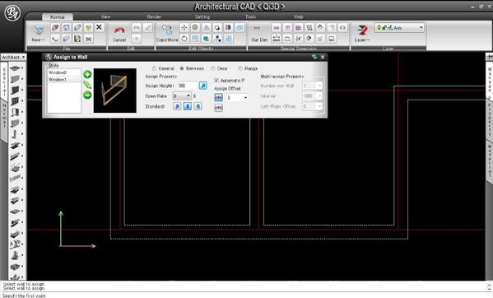Edit selected style using pencil icon

(87, 85)
